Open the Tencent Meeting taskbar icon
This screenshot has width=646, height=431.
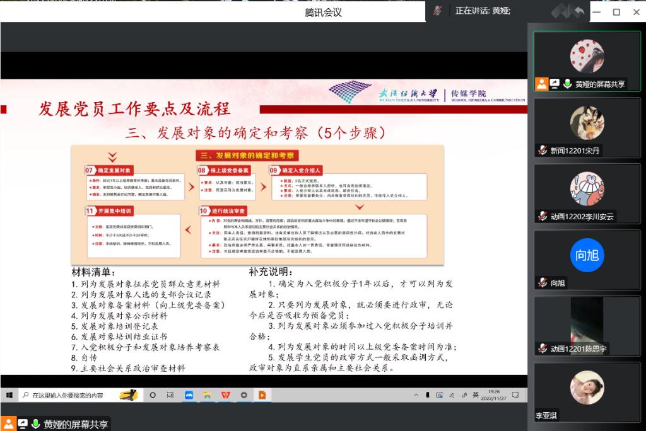[x=189, y=395]
